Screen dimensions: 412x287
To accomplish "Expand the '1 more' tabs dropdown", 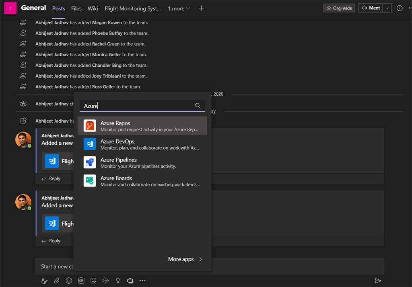I will coord(179,8).
